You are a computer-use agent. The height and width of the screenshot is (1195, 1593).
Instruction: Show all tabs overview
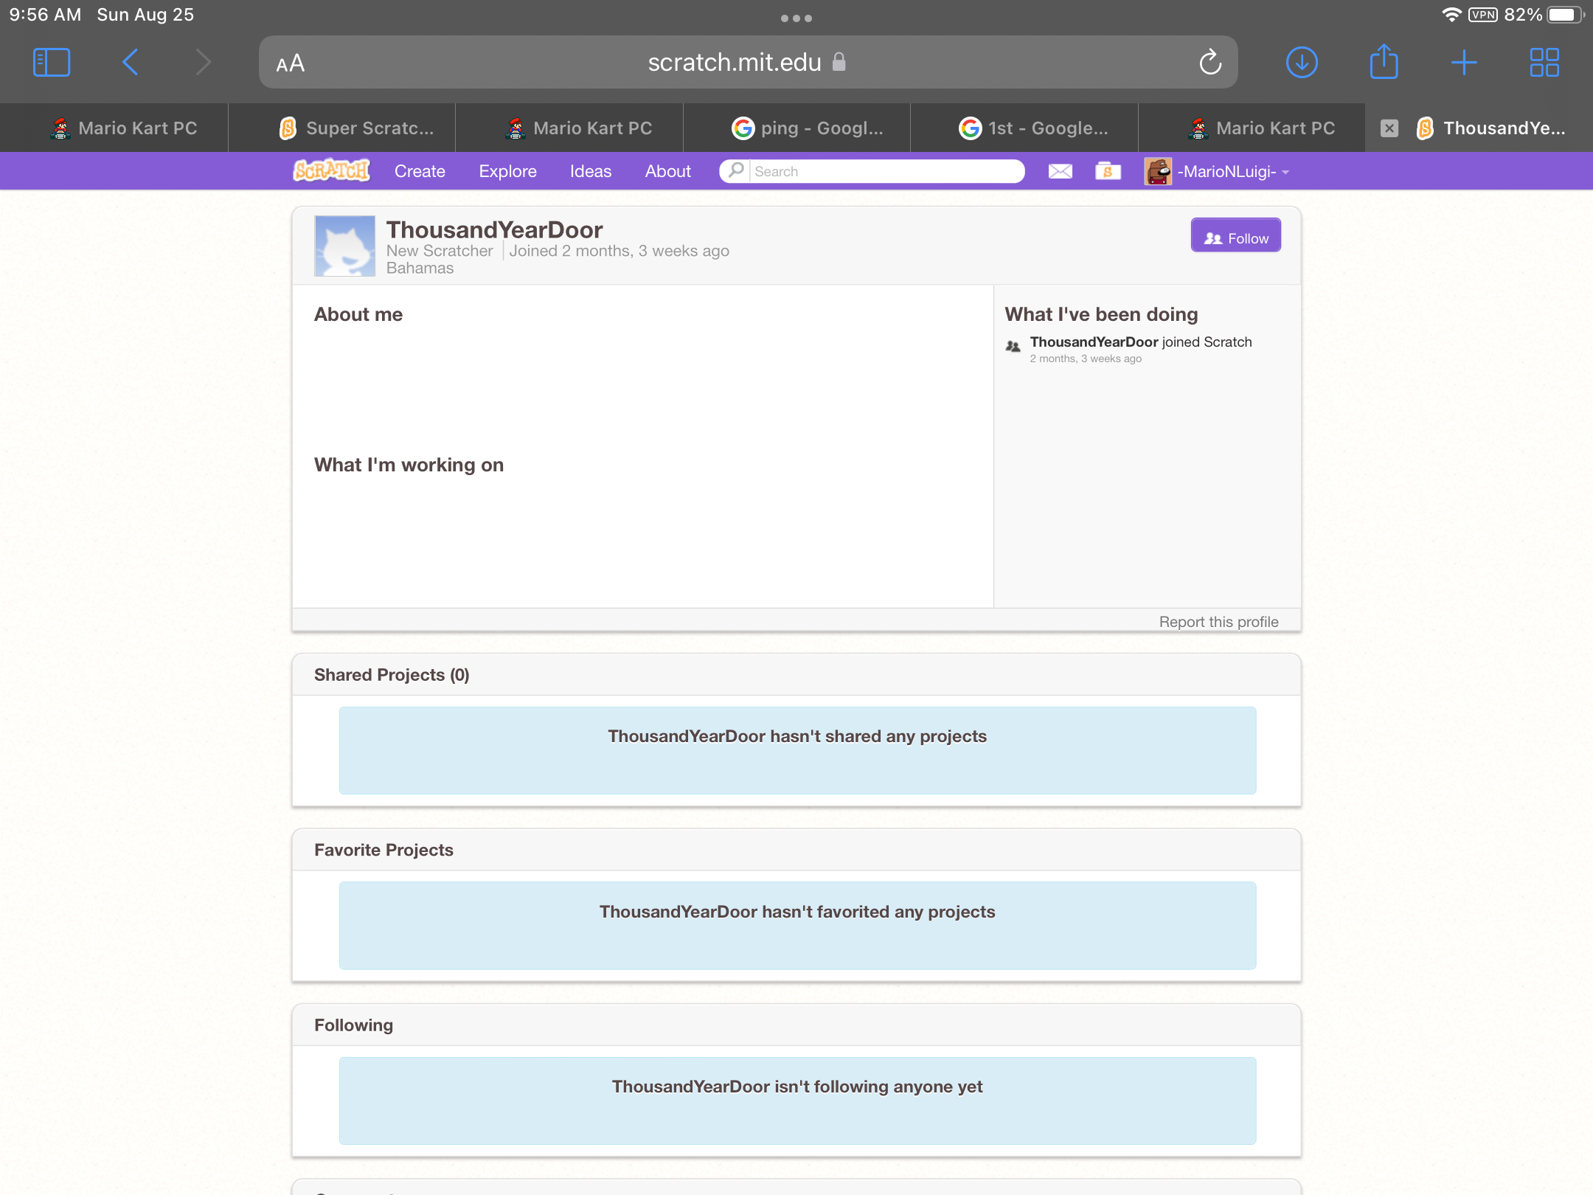pos(1544,63)
